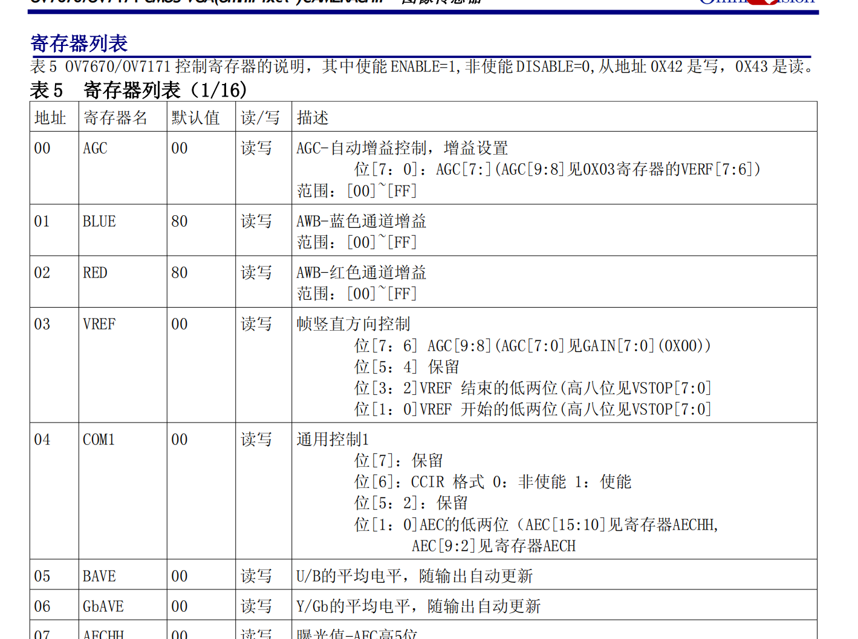Click line 位[1：0]VREF 开始的低两位
Viewport: 858px width, 639px height.
pyautogui.click(x=533, y=409)
